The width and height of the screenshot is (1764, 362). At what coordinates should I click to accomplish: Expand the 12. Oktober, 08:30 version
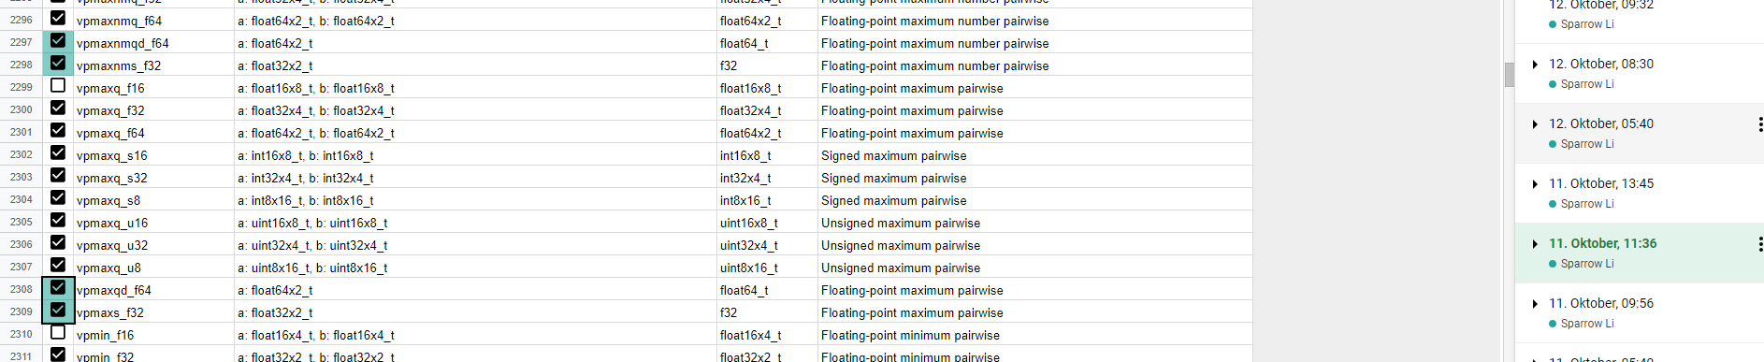[x=1535, y=65]
